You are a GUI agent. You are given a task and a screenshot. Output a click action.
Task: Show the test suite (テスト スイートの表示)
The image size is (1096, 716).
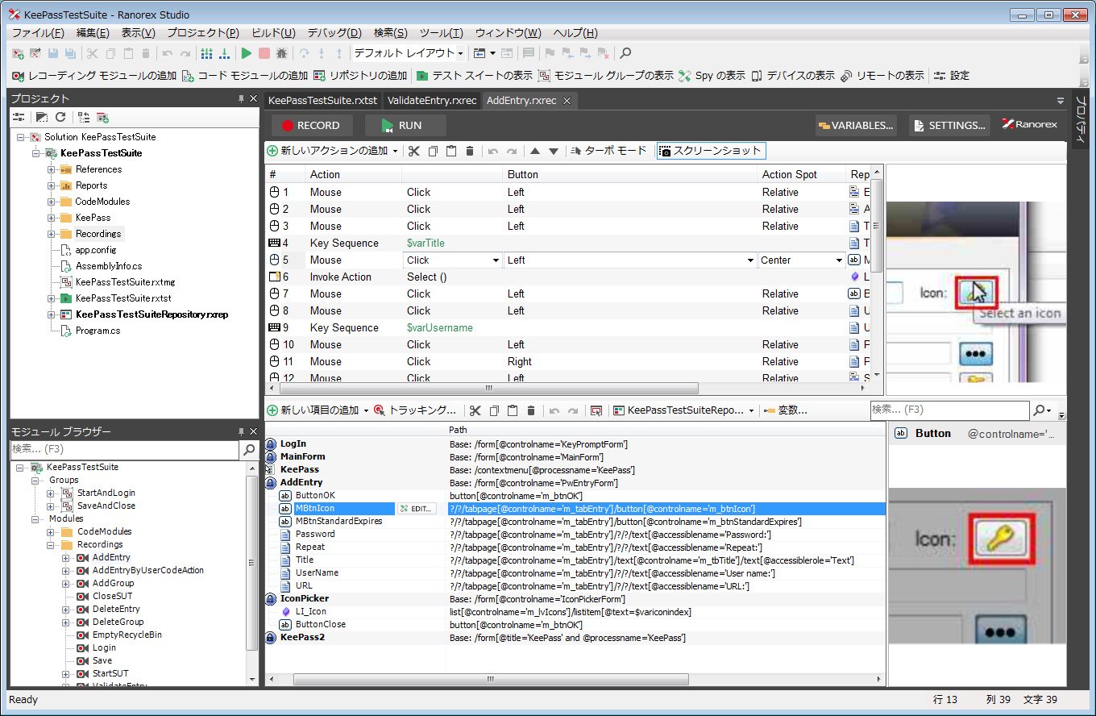click(x=474, y=76)
